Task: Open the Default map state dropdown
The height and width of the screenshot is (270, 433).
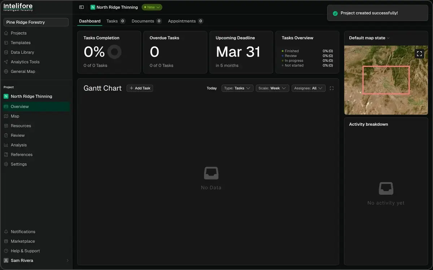Action: click(x=369, y=38)
